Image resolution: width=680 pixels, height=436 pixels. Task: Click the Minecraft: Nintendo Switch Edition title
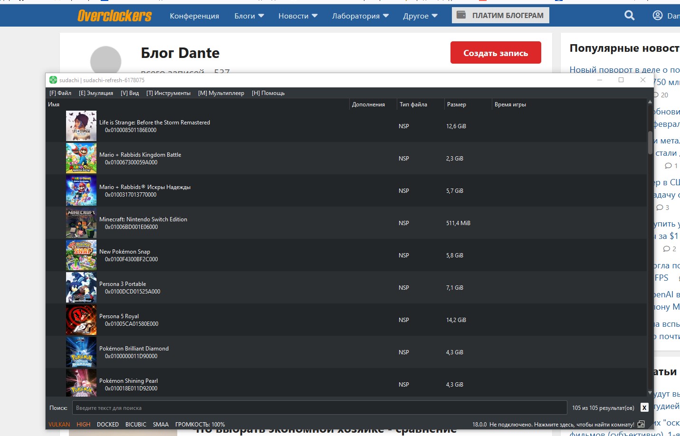143,219
